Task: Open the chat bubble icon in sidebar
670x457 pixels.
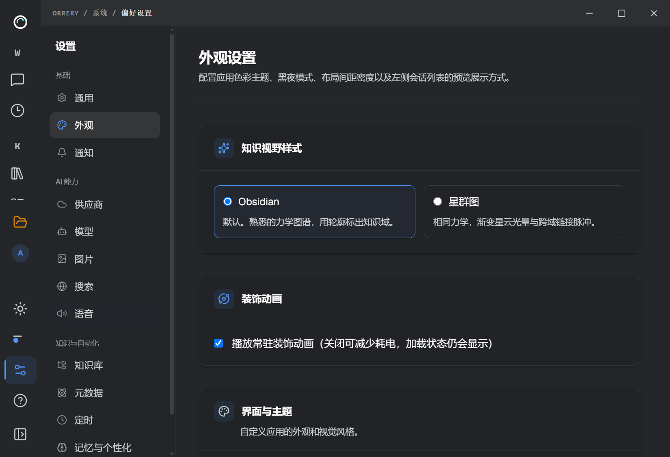Action: pyautogui.click(x=17, y=80)
